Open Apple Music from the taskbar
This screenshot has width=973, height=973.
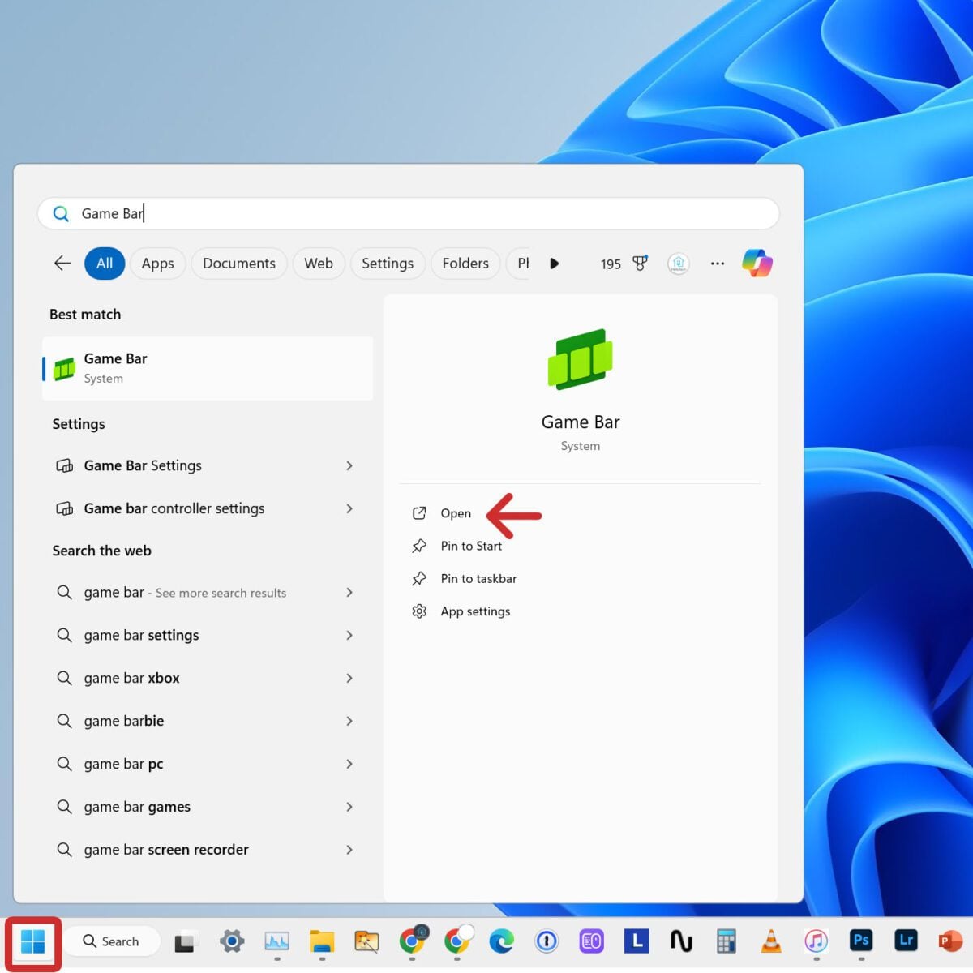[816, 941]
